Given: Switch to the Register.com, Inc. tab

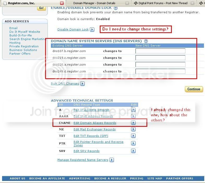Looking at the screenshot, I should coord(33,3).
